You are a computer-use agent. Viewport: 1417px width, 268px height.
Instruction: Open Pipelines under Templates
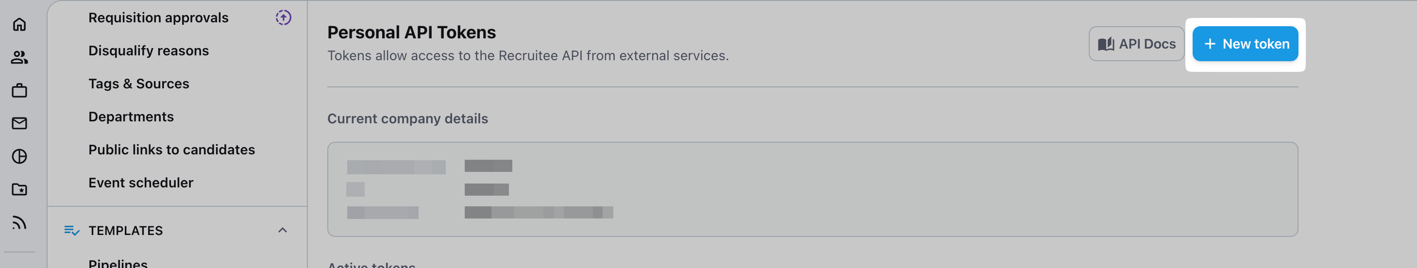click(118, 263)
